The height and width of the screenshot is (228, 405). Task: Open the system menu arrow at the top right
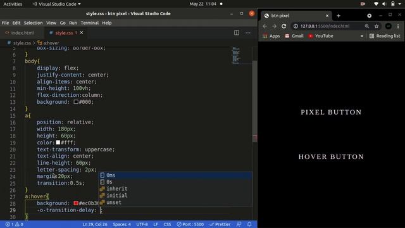pos(400,4)
